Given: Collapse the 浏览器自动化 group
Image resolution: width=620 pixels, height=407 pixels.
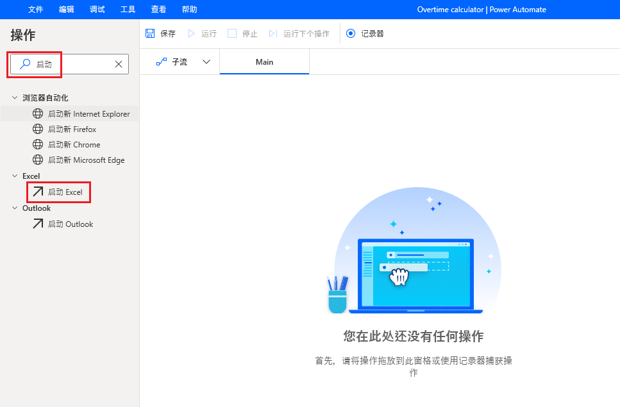Looking at the screenshot, I should (x=14, y=97).
